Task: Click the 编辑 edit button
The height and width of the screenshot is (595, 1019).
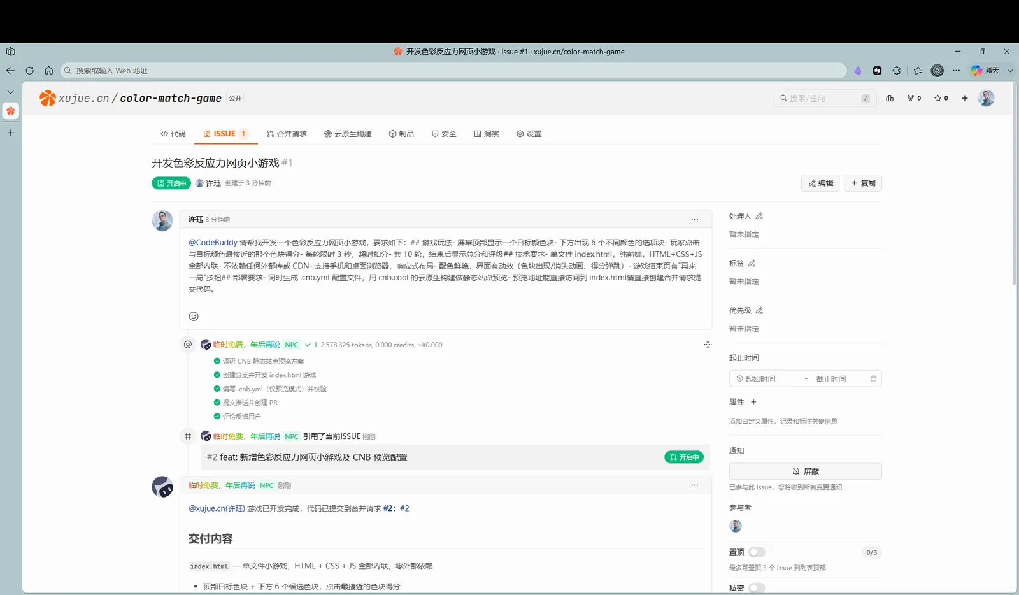Action: point(820,183)
